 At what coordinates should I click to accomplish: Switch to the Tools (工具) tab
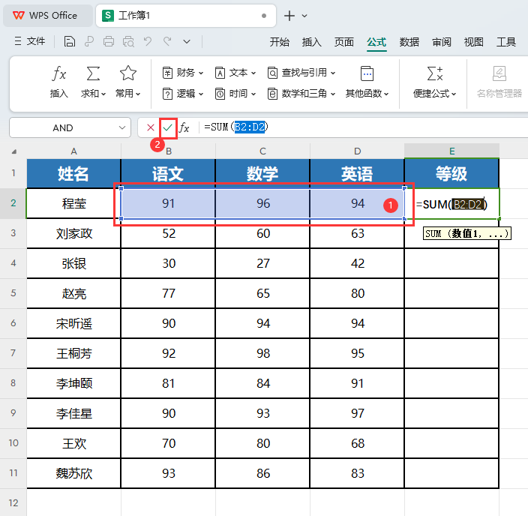point(506,42)
